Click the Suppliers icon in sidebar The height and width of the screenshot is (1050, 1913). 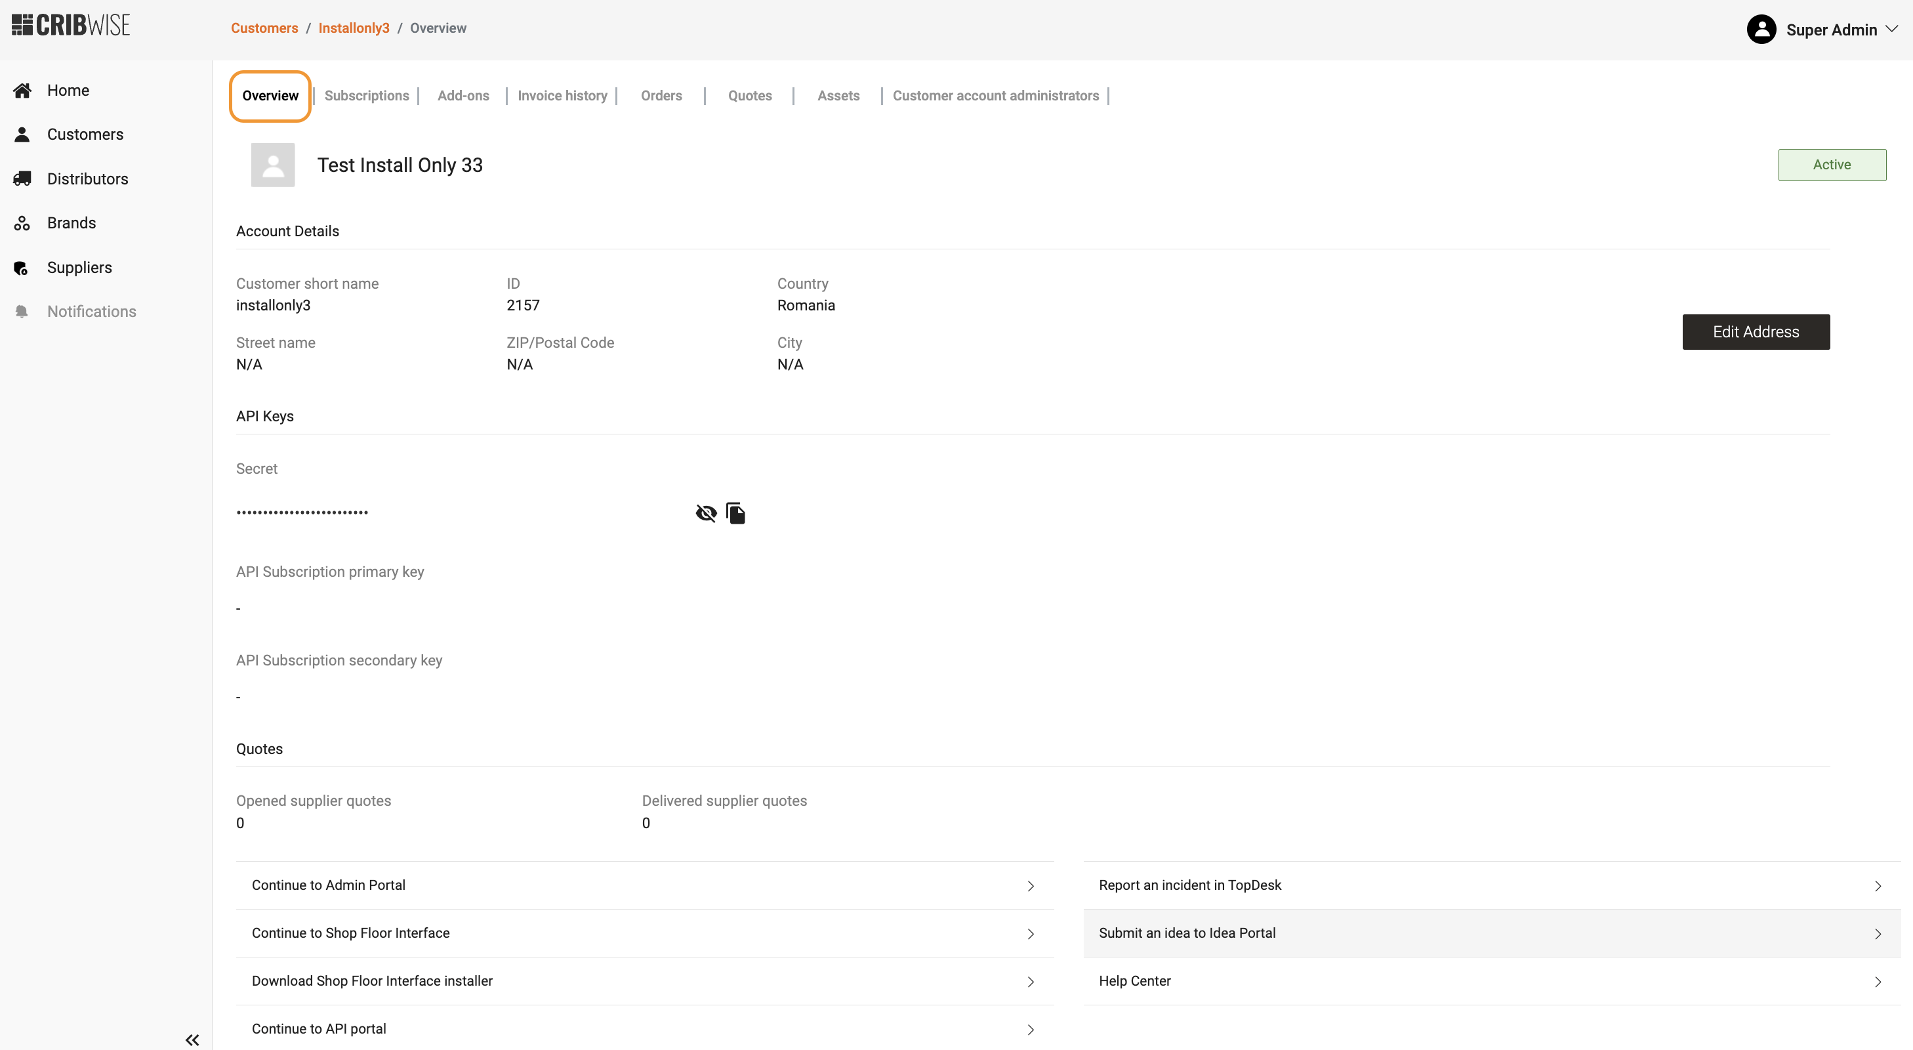[x=22, y=268]
